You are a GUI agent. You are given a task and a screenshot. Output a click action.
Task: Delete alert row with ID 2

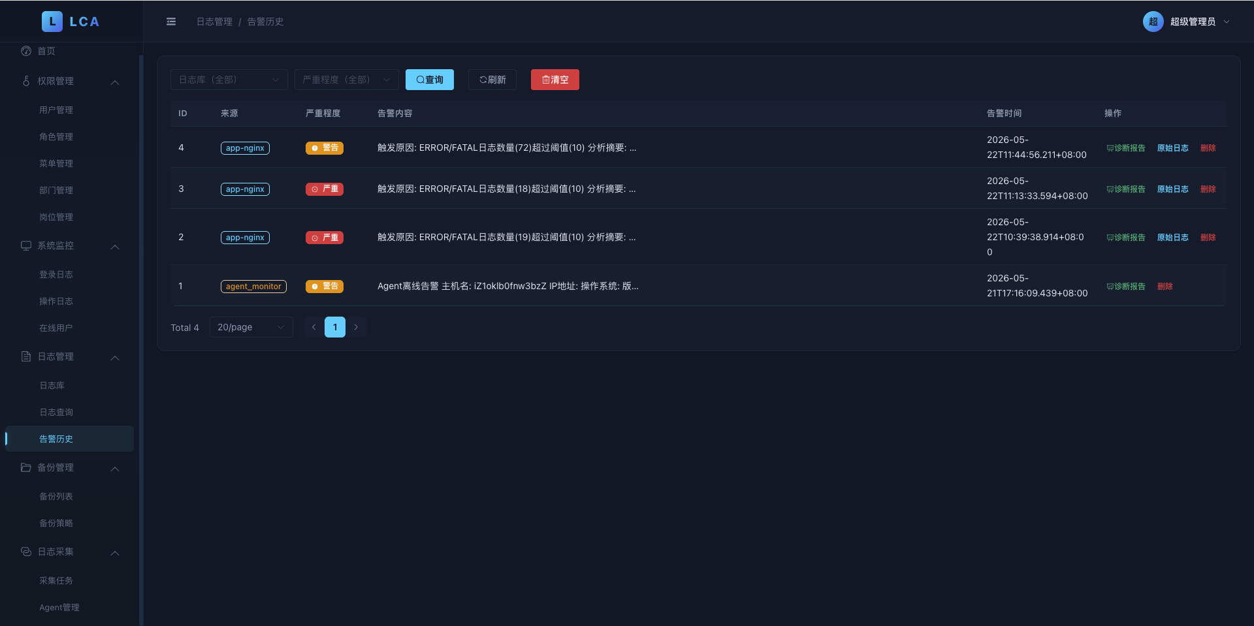(1208, 238)
